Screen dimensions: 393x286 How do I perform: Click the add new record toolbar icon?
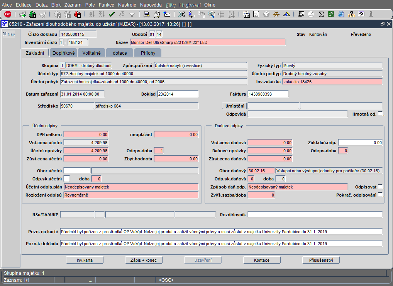(22, 15)
